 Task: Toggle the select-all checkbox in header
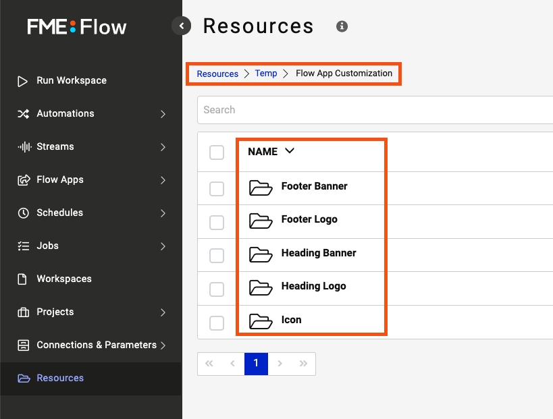click(217, 152)
